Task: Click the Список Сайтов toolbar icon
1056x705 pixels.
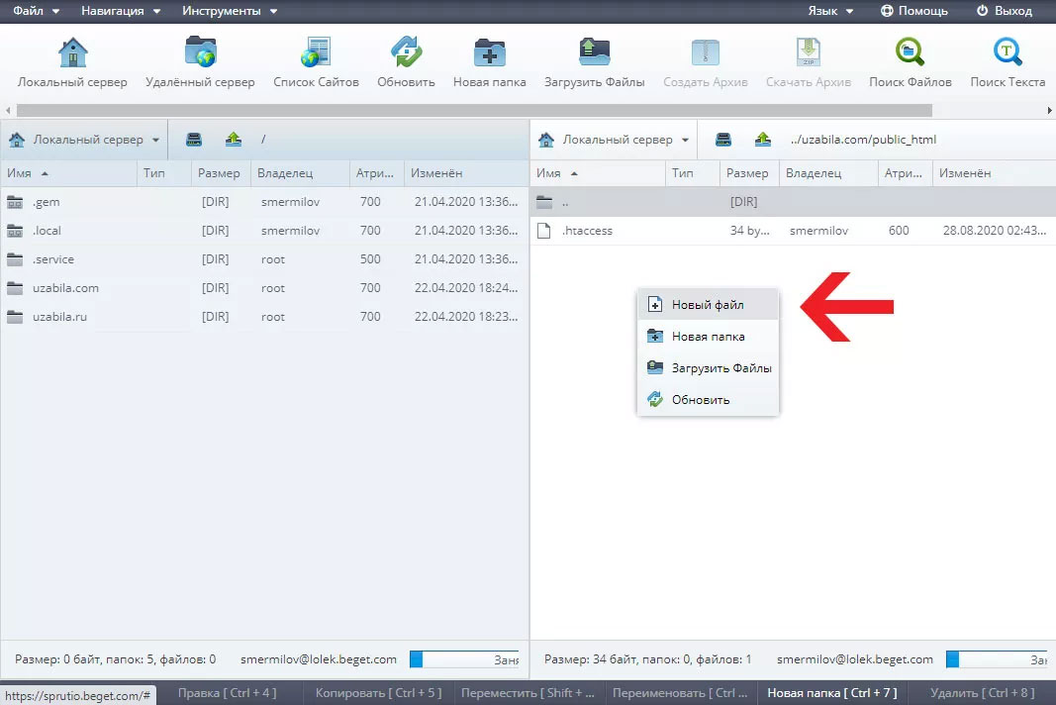Action: click(x=316, y=52)
